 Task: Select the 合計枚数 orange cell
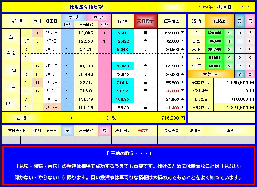coord(211,74)
